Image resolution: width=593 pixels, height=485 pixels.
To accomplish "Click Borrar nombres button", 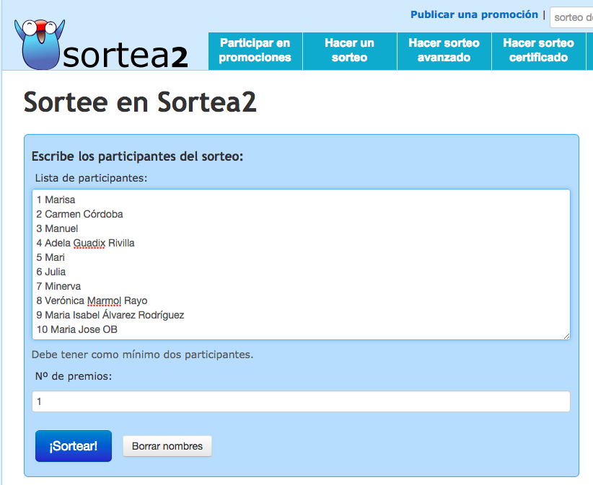I will pyautogui.click(x=167, y=446).
